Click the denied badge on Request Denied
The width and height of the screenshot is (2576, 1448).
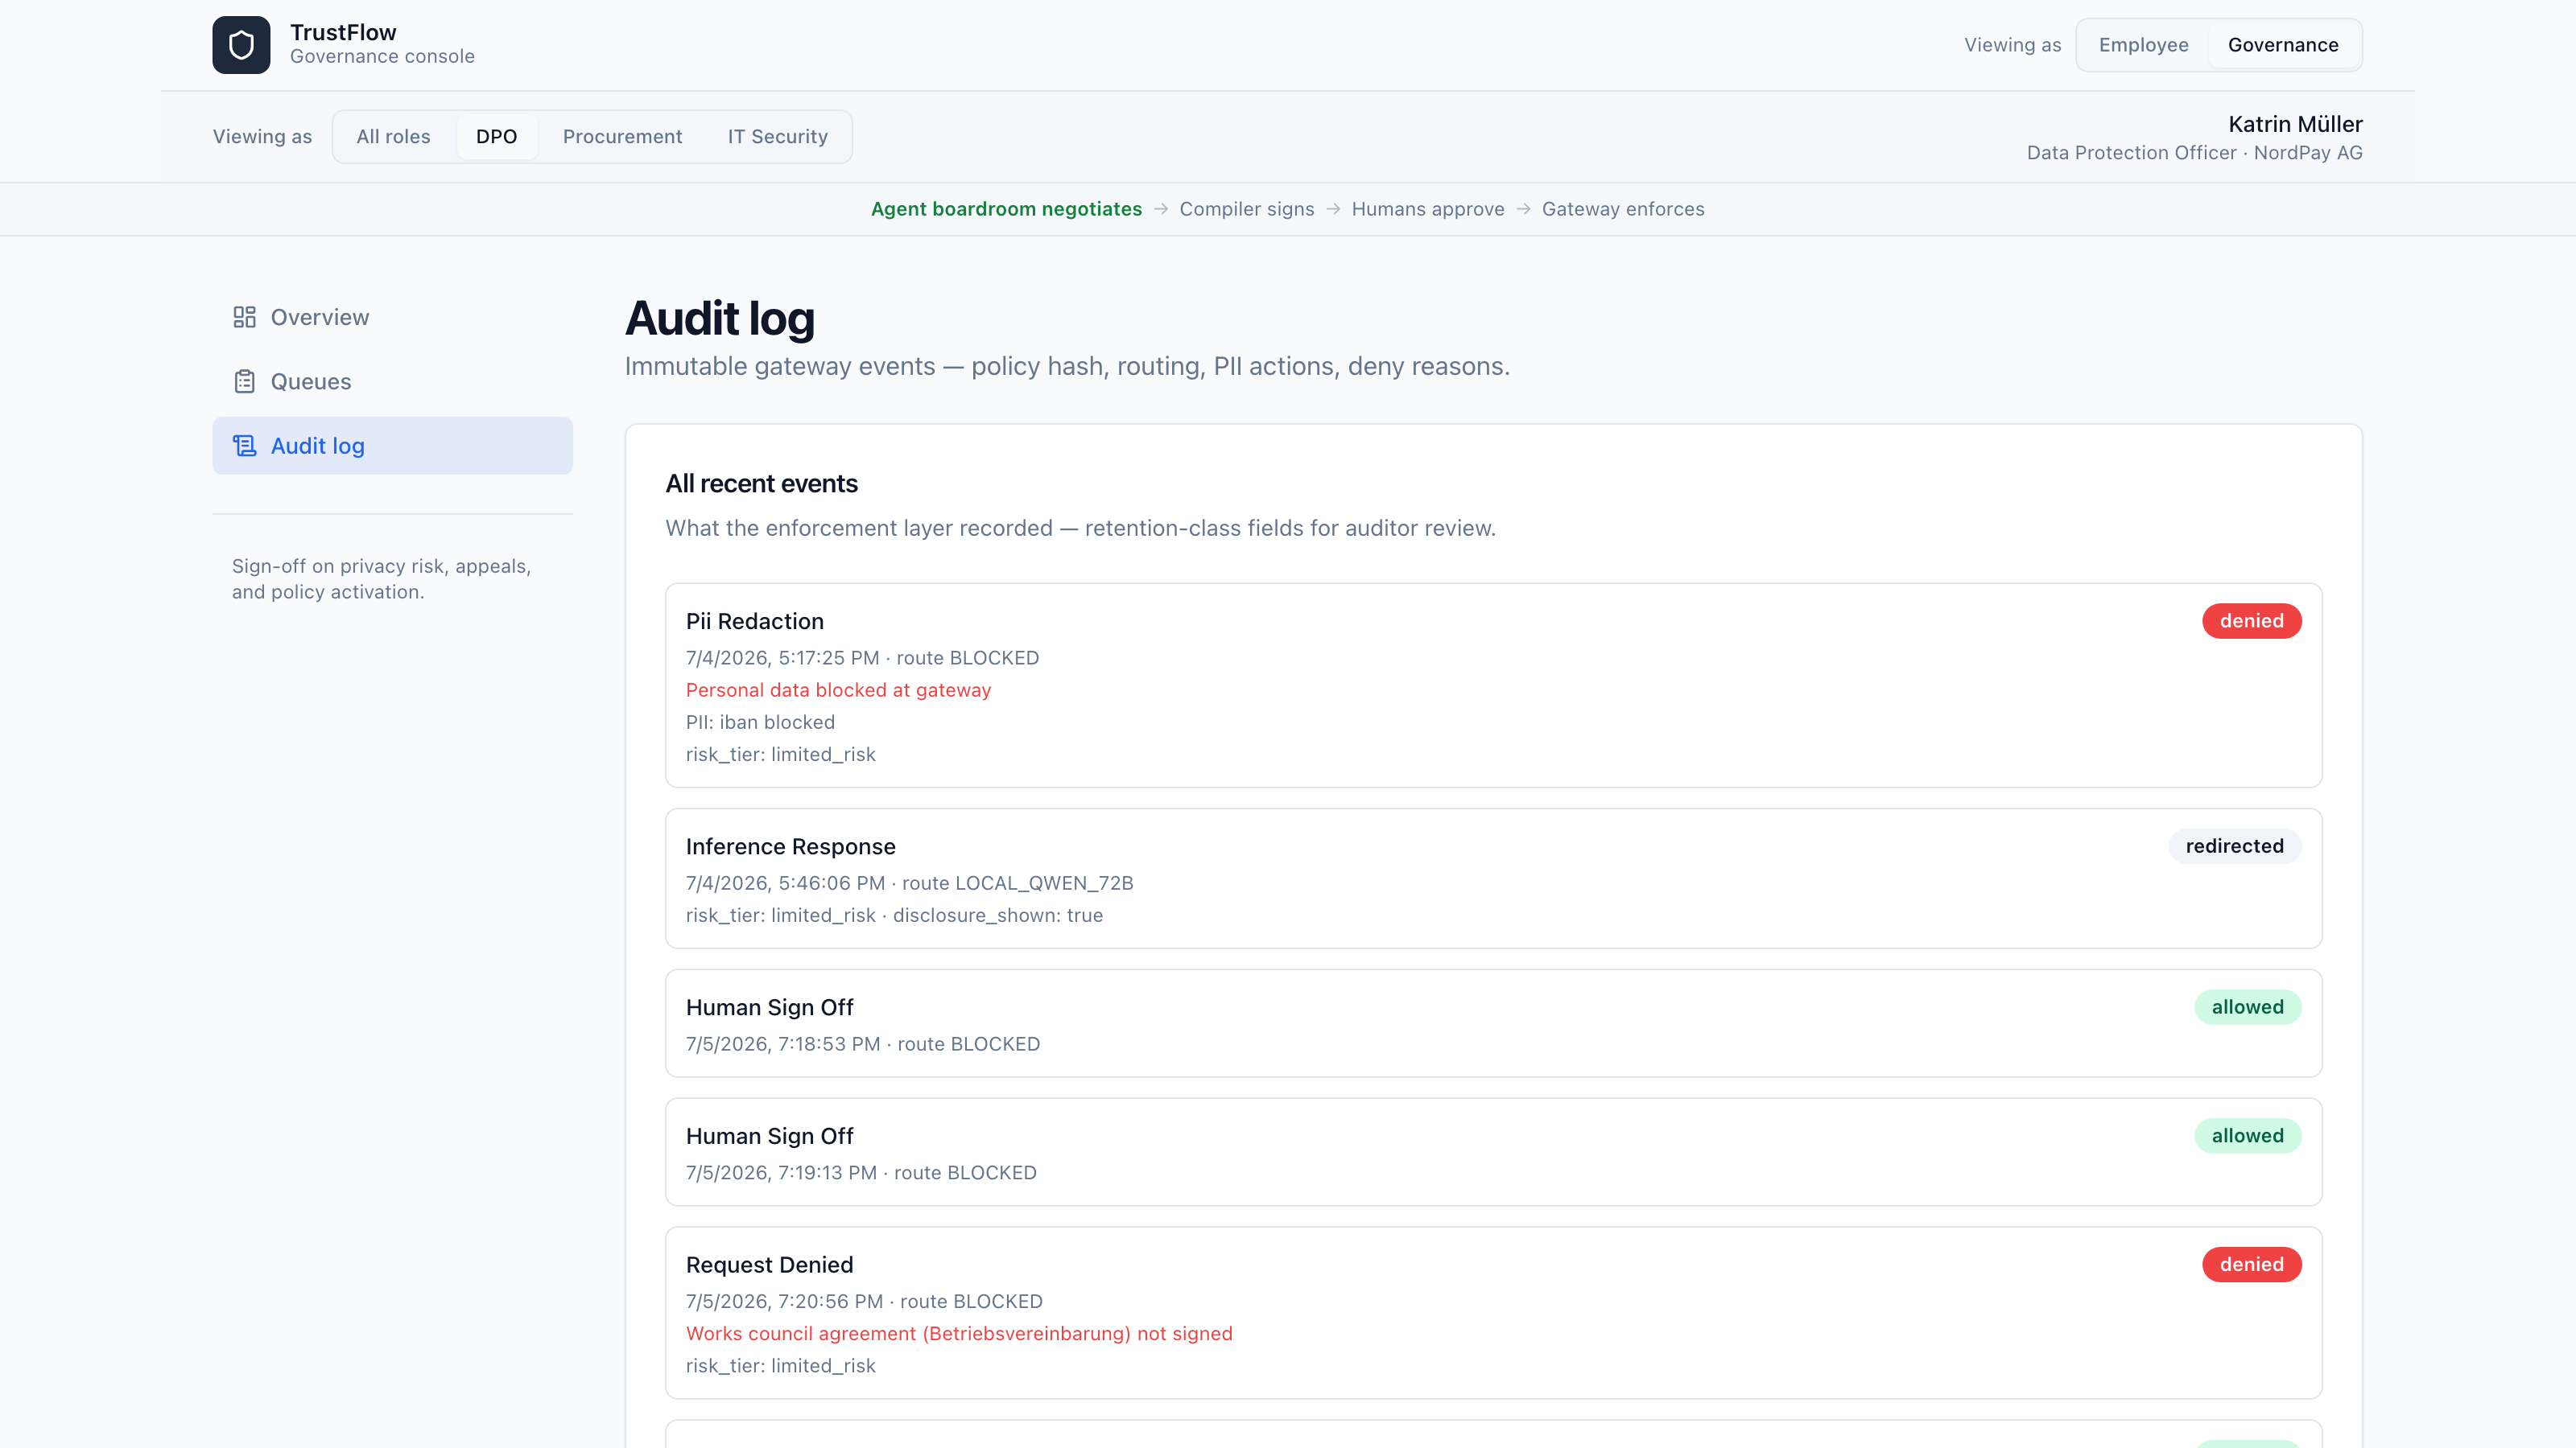(2251, 1264)
